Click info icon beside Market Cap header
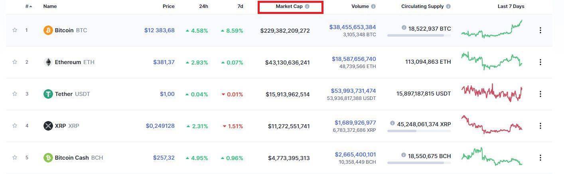This screenshot has width=564, height=174. [x=307, y=6]
